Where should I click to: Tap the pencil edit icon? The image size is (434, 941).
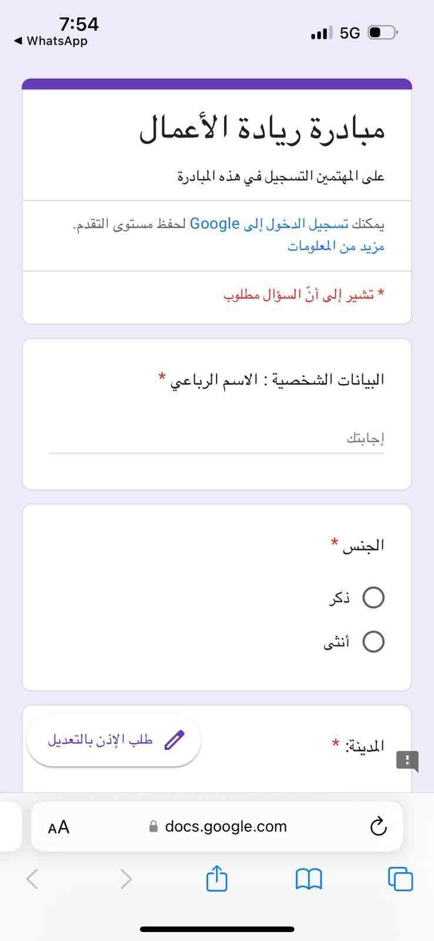(x=175, y=740)
